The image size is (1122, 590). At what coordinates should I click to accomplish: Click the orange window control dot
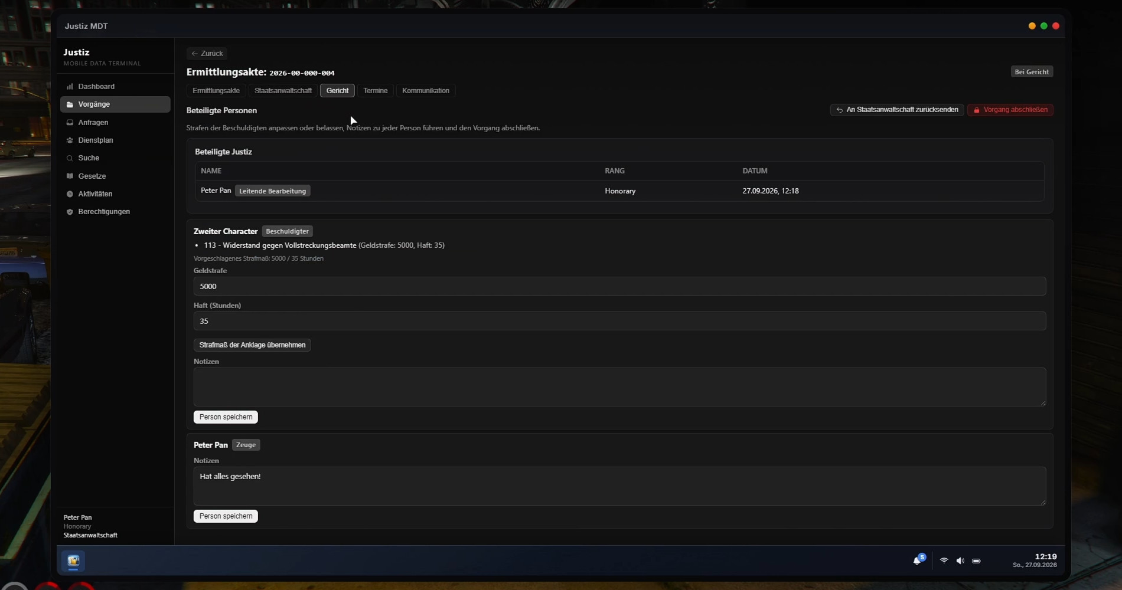1032,26
